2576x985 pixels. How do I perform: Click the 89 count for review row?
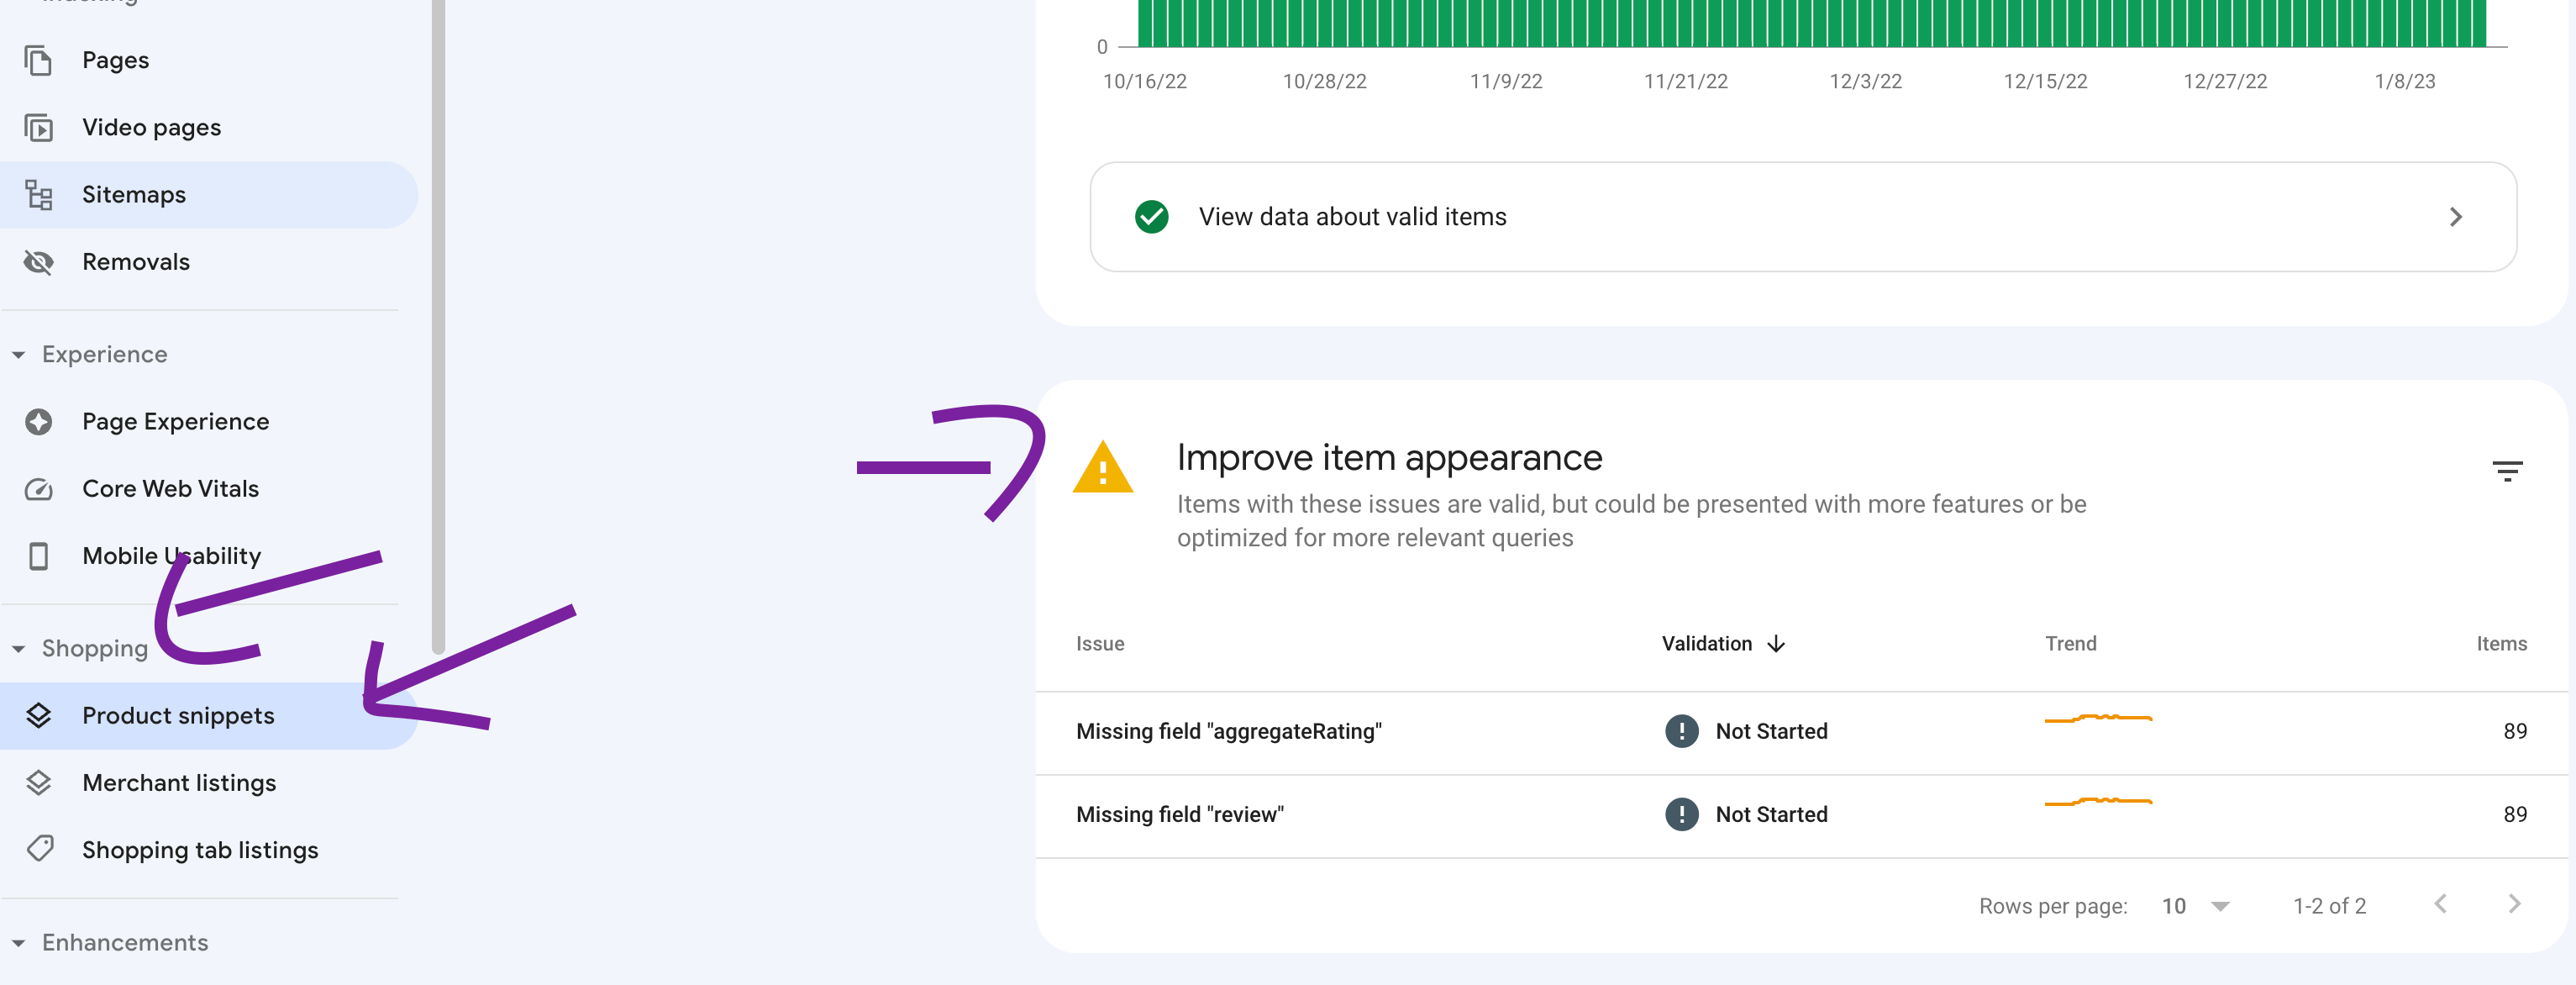[x=2514, y=814]
